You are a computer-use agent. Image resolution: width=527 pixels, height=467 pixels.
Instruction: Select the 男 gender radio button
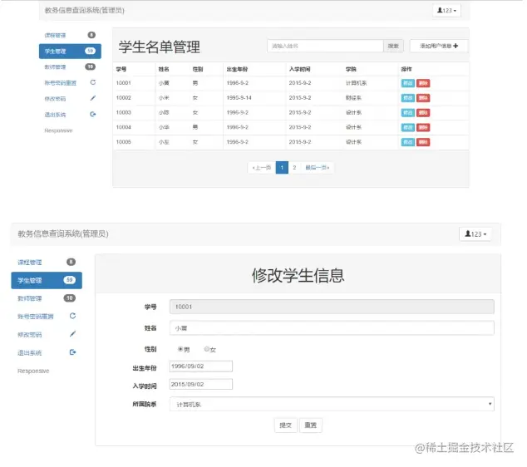click(x=180, y=349)
